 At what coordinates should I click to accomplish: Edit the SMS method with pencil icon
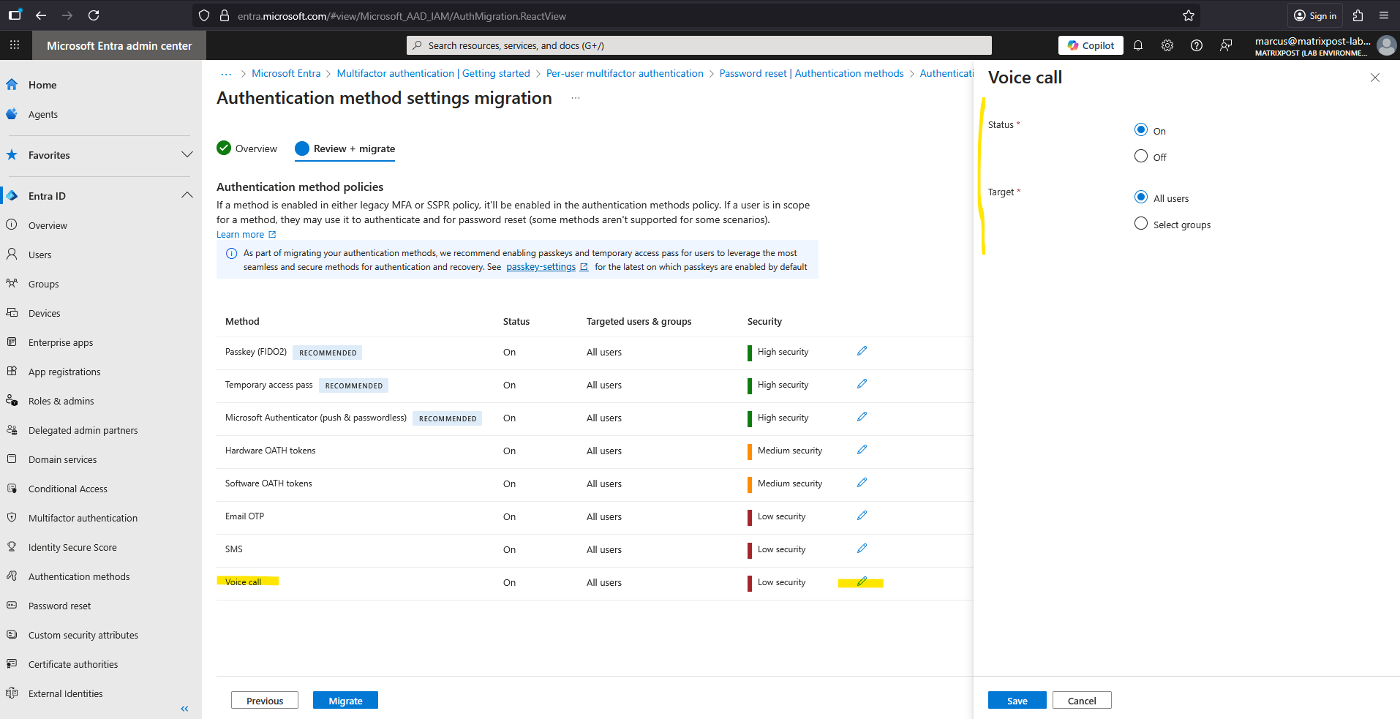click(x=862, y=549)
